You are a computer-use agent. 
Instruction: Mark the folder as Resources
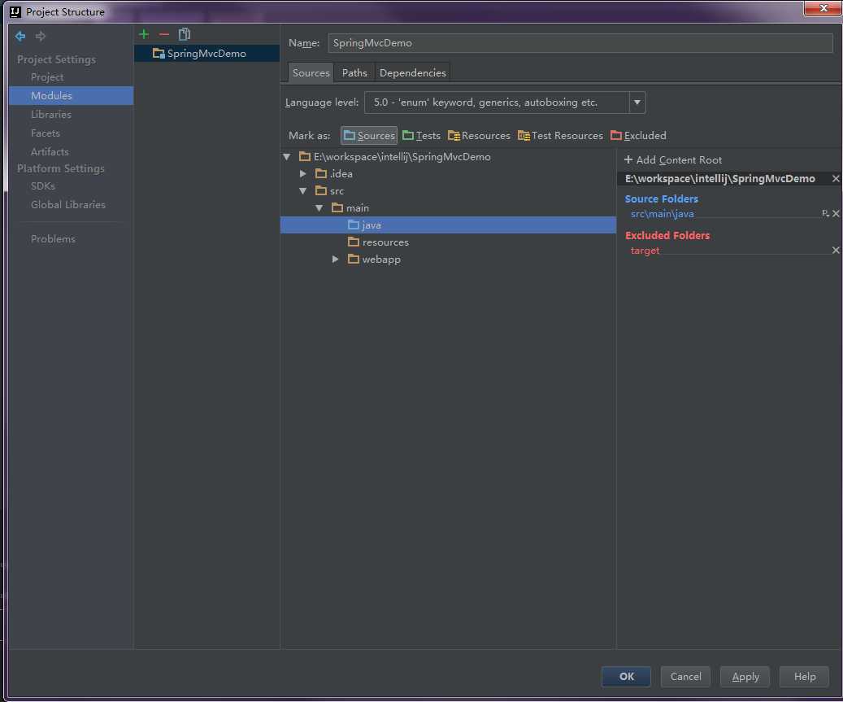(479, 136)
